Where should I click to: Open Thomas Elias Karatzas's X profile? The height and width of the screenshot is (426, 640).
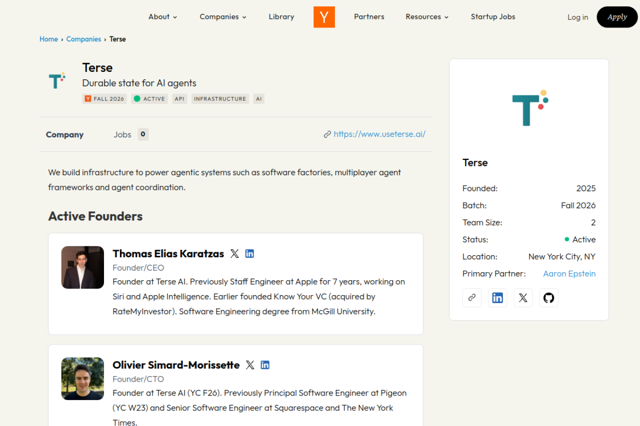point(234,254)
